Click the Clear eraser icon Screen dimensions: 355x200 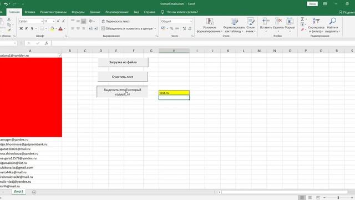pos(302,29)
